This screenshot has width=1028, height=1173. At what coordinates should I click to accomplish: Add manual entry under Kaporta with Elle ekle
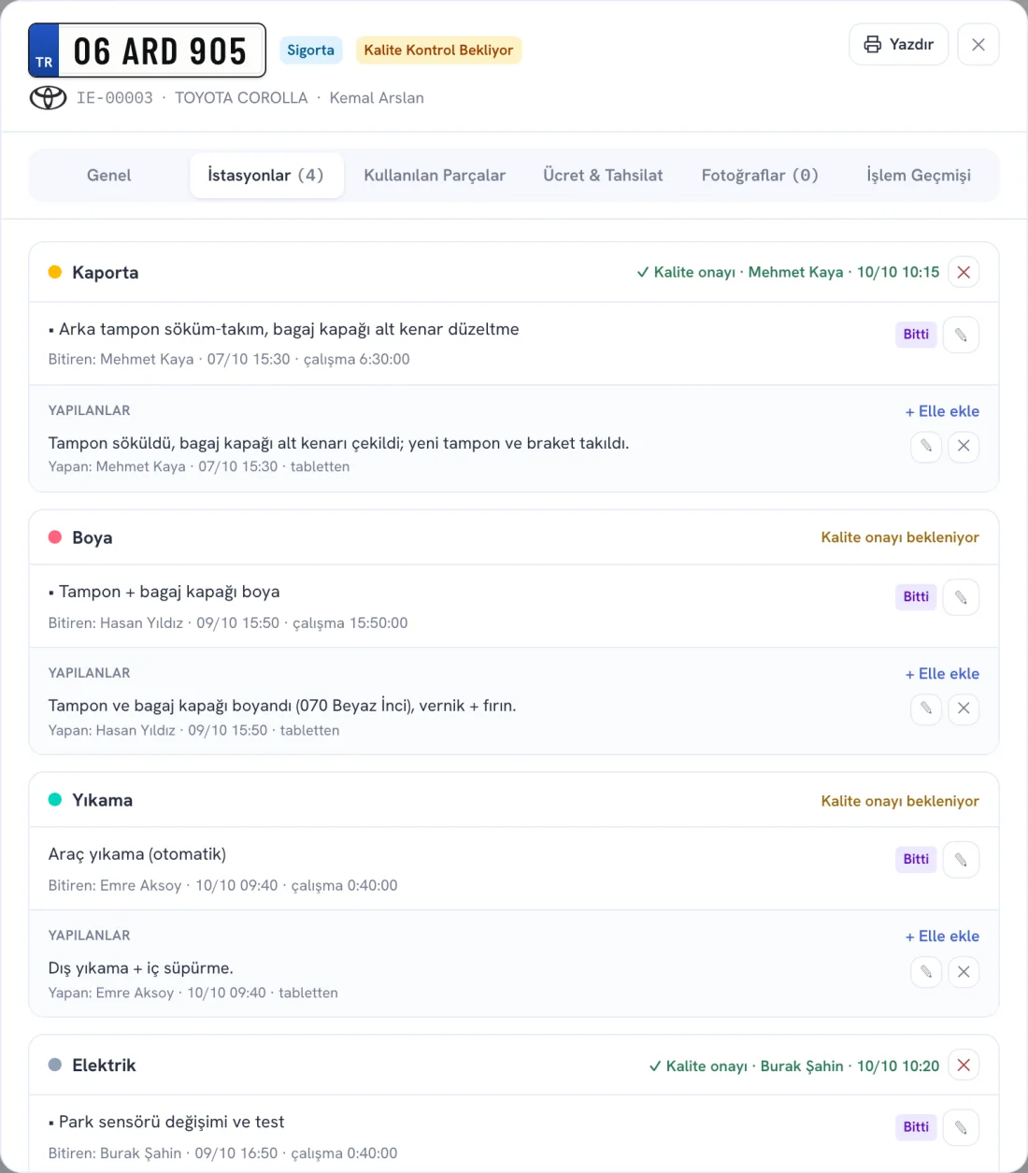coord(942,411)
